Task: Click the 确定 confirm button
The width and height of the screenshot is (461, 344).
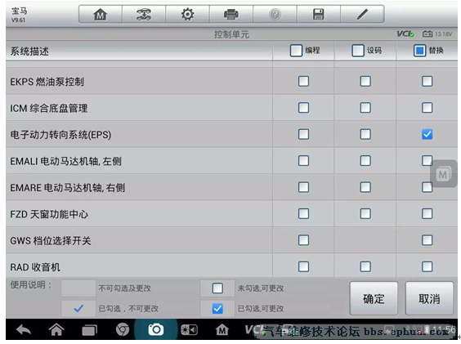Action: pos(374,298)
